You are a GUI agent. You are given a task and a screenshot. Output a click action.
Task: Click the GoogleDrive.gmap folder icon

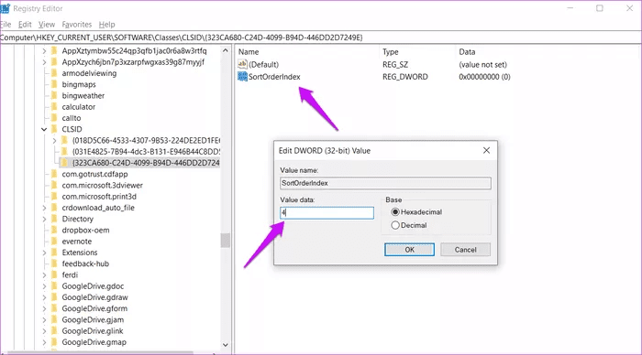[x=54, y=342]
